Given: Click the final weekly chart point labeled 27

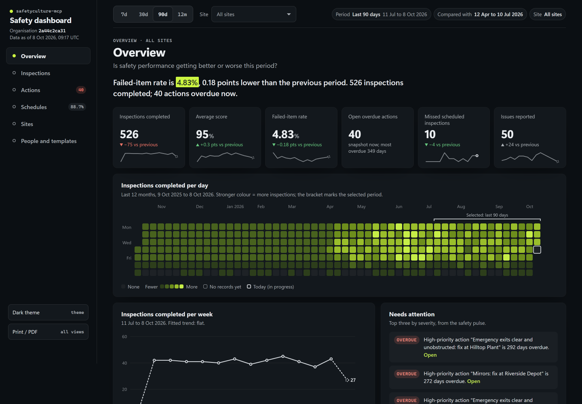Looking at the screenshot, I should [x=347, y=380].
